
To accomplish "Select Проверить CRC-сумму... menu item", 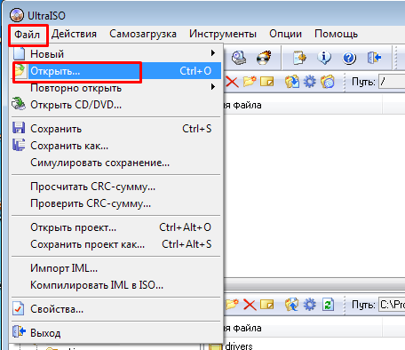I will [116, 203].
